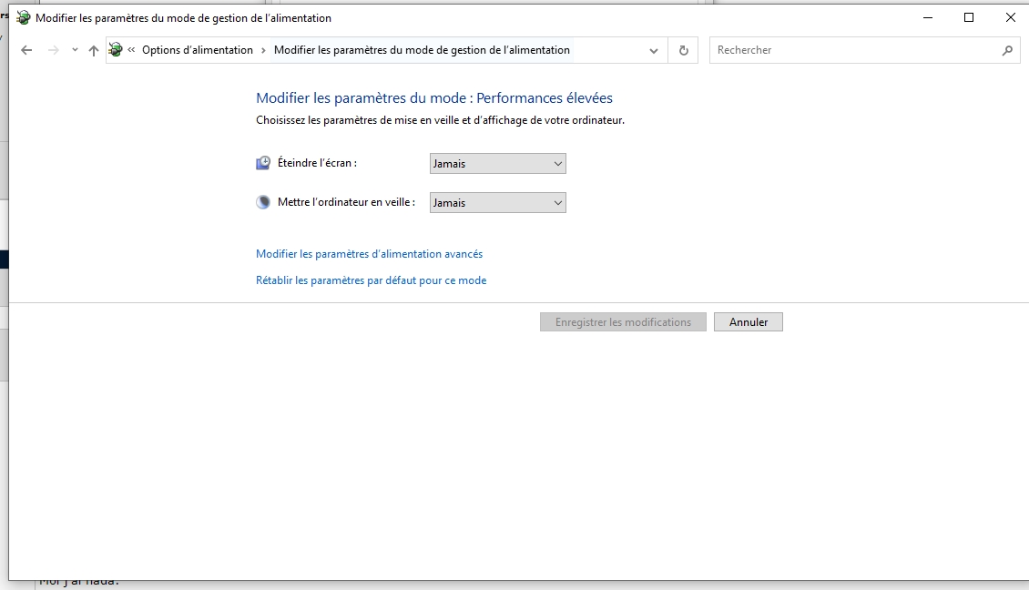Click the Annuler button
The width and height of the screenshot is (1029, 590).
pyautogui.click(x=749, y=322)
